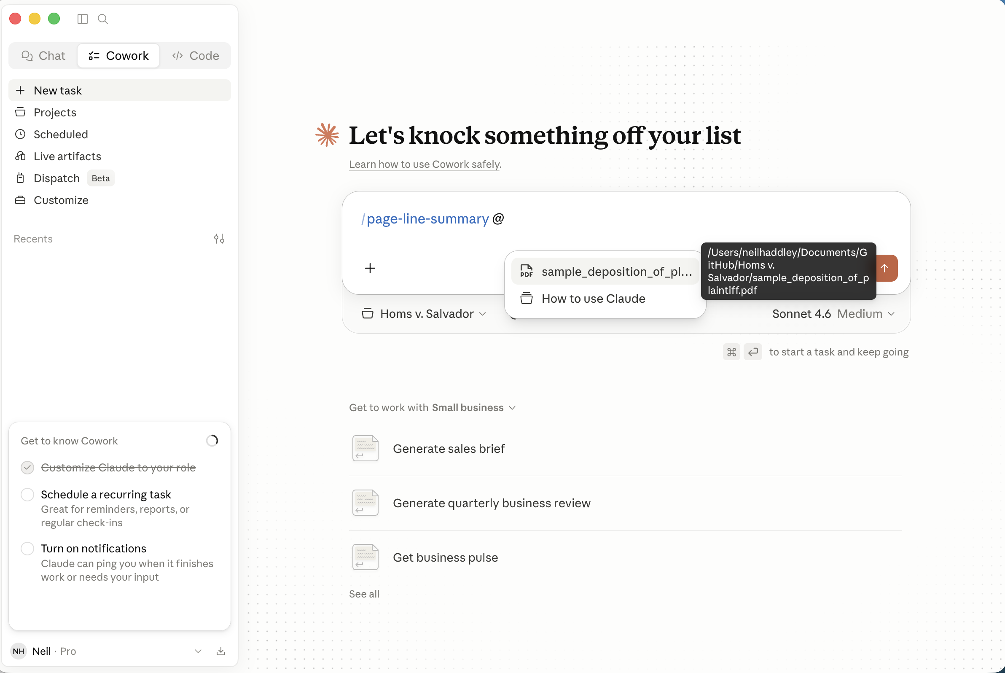Open Projects in the sidebar
Image resolution: width=1005 pixels, height=673 pixels.
(120, 113)
